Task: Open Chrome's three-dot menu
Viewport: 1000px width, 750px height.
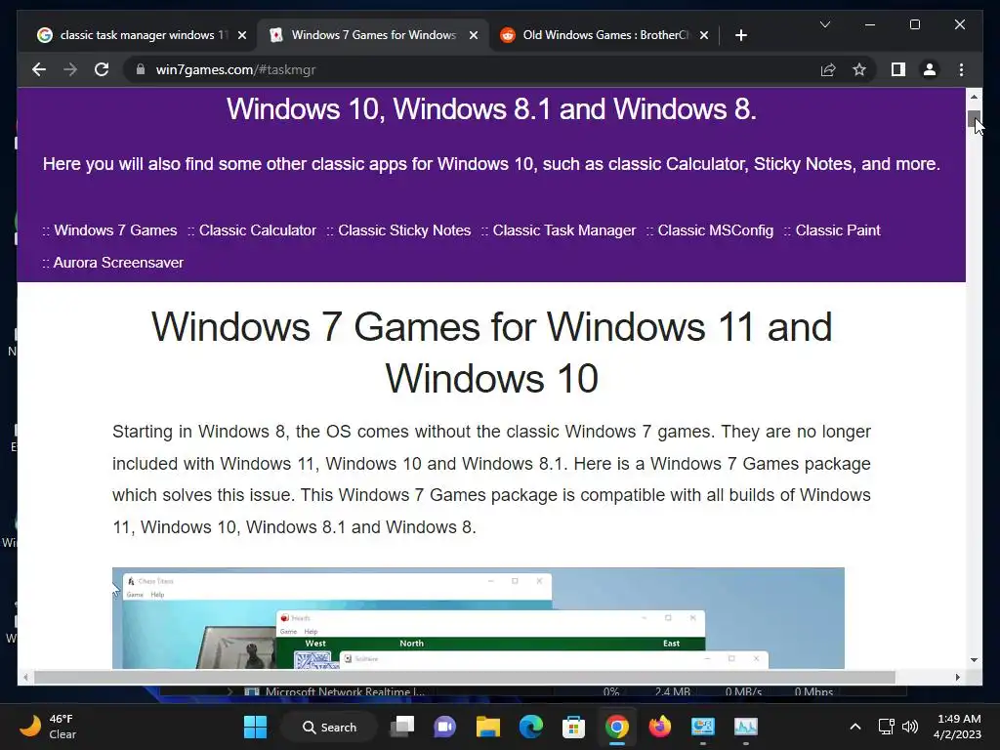Action: [x=961, y=69]
